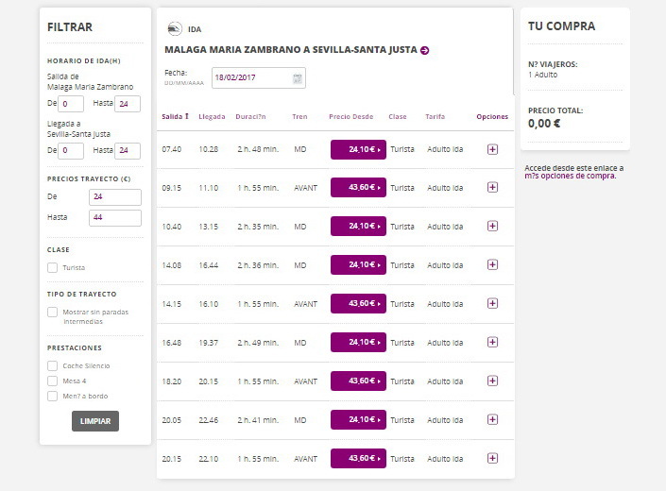The image size is (666, 491).
Task: Open plus options for 16.48 train
Action: [492, 342]
